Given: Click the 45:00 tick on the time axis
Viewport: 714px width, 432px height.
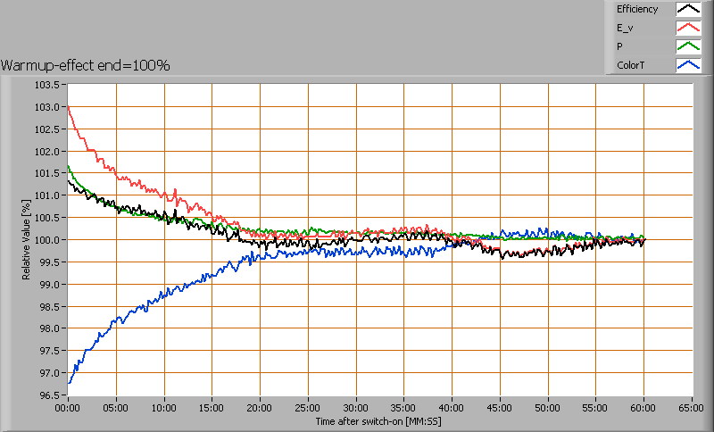Looking at the screenshot, I should click(x=500, y=407).
